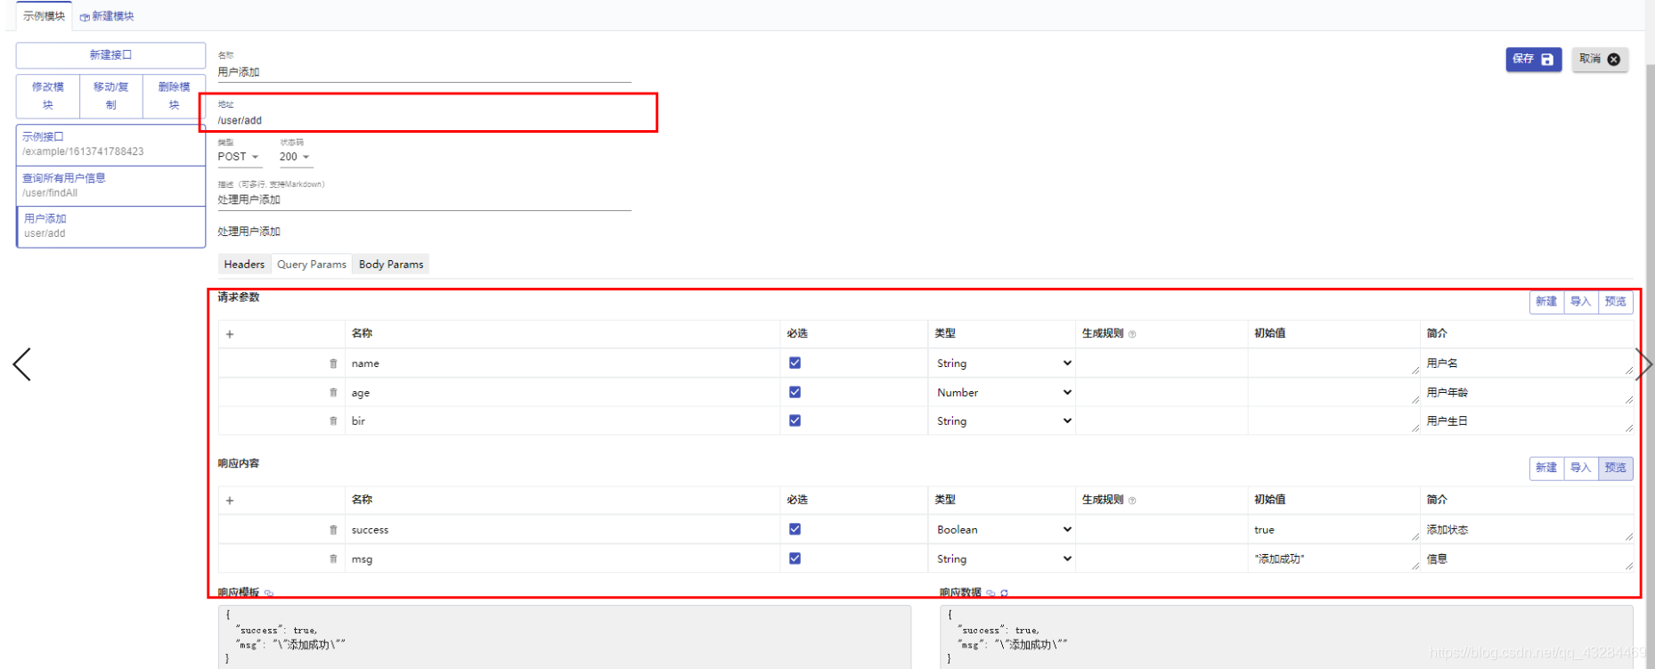Click the help icon beside request 生成规则
Screen dimensions: 1655x669
(1132, 334)
